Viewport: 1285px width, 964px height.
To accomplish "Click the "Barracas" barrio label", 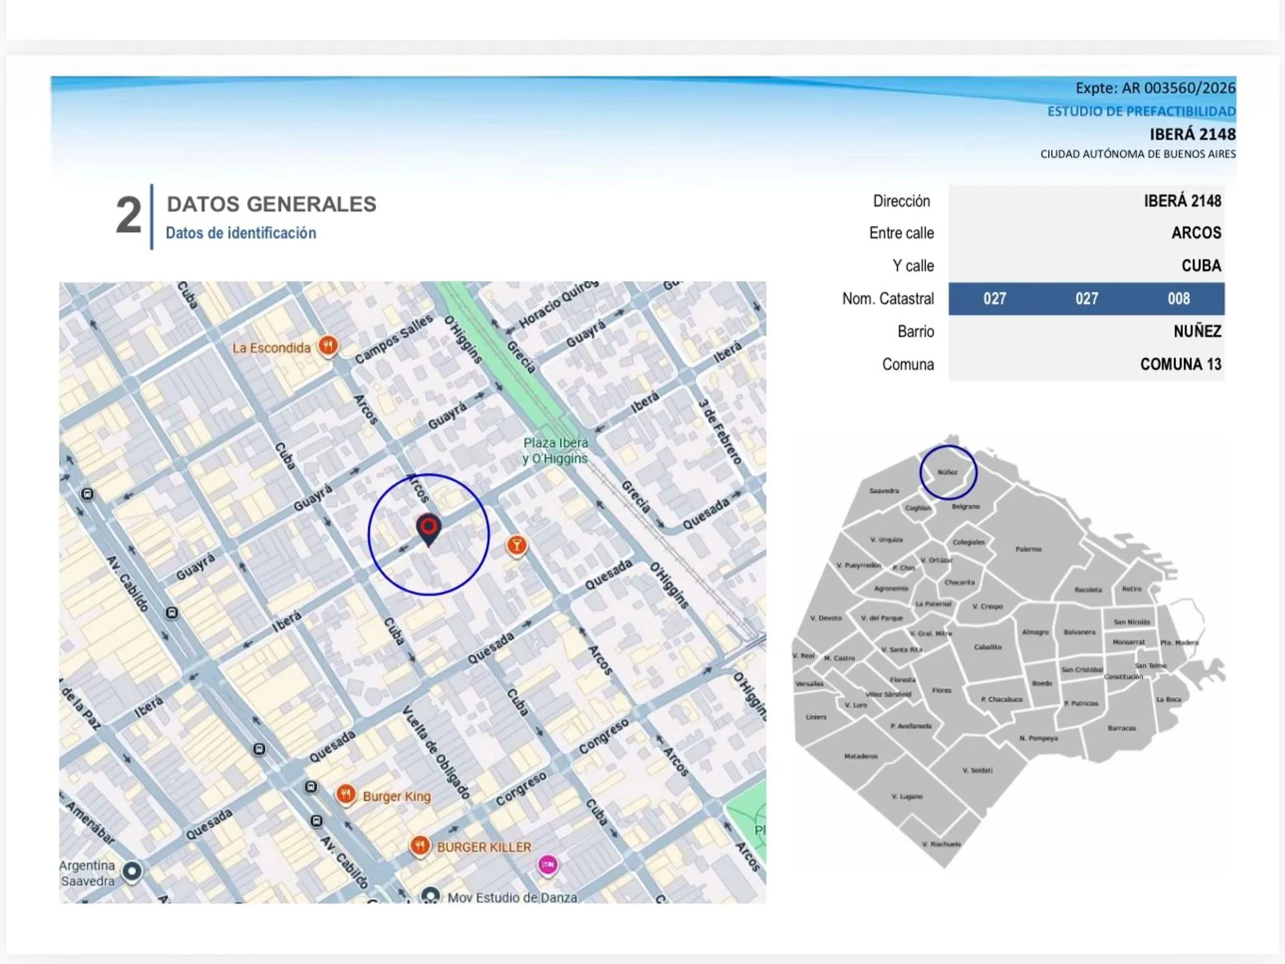I will coord(1121,728).
